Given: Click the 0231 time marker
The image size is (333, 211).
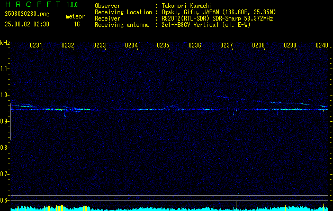Looking at the screenshot, I should coord(35,45).
